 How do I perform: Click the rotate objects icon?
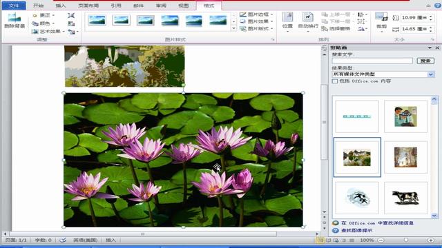tap(362, 28)
